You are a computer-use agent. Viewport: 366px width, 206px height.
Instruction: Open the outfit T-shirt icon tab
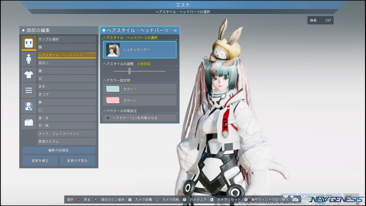29,74
